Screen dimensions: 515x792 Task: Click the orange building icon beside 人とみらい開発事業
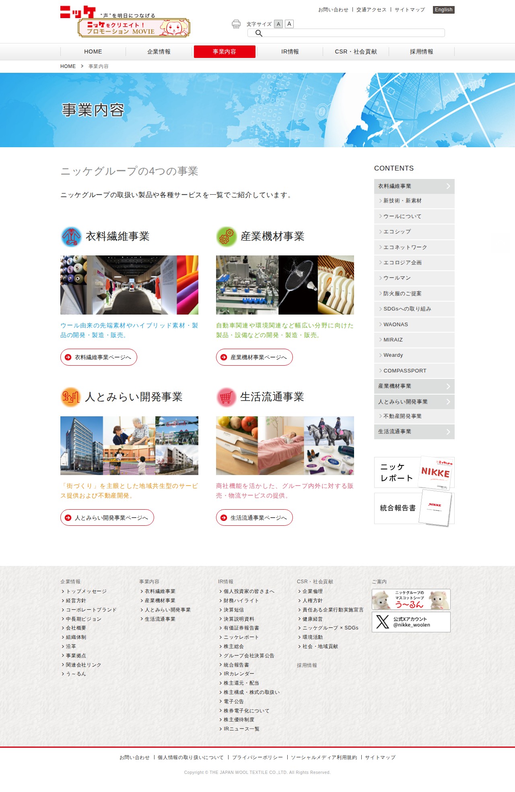[71, 397]
